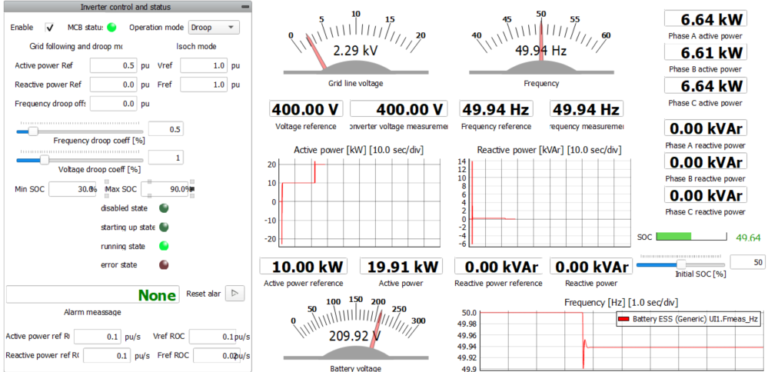This screenshot has width=768, height=372.
Task: Click the Grid line voltage gauge
Action: (355, 50)
